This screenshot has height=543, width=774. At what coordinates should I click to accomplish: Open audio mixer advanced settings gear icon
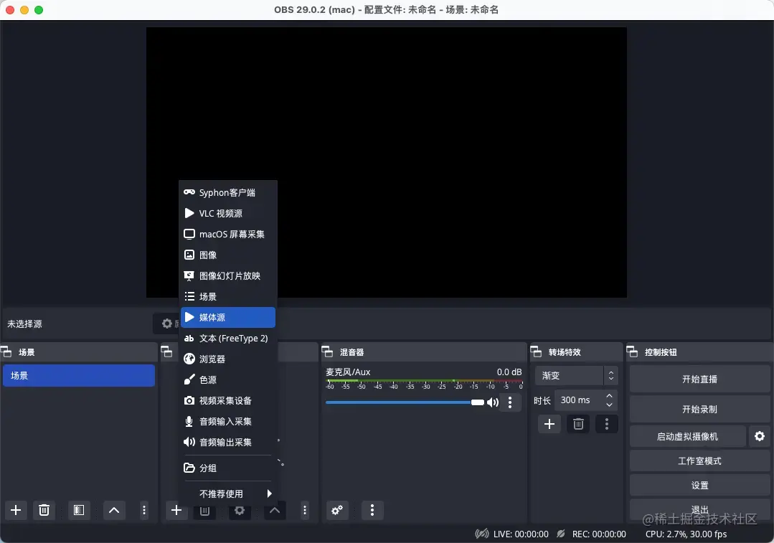pyautogui.click(x=337, y=510)
